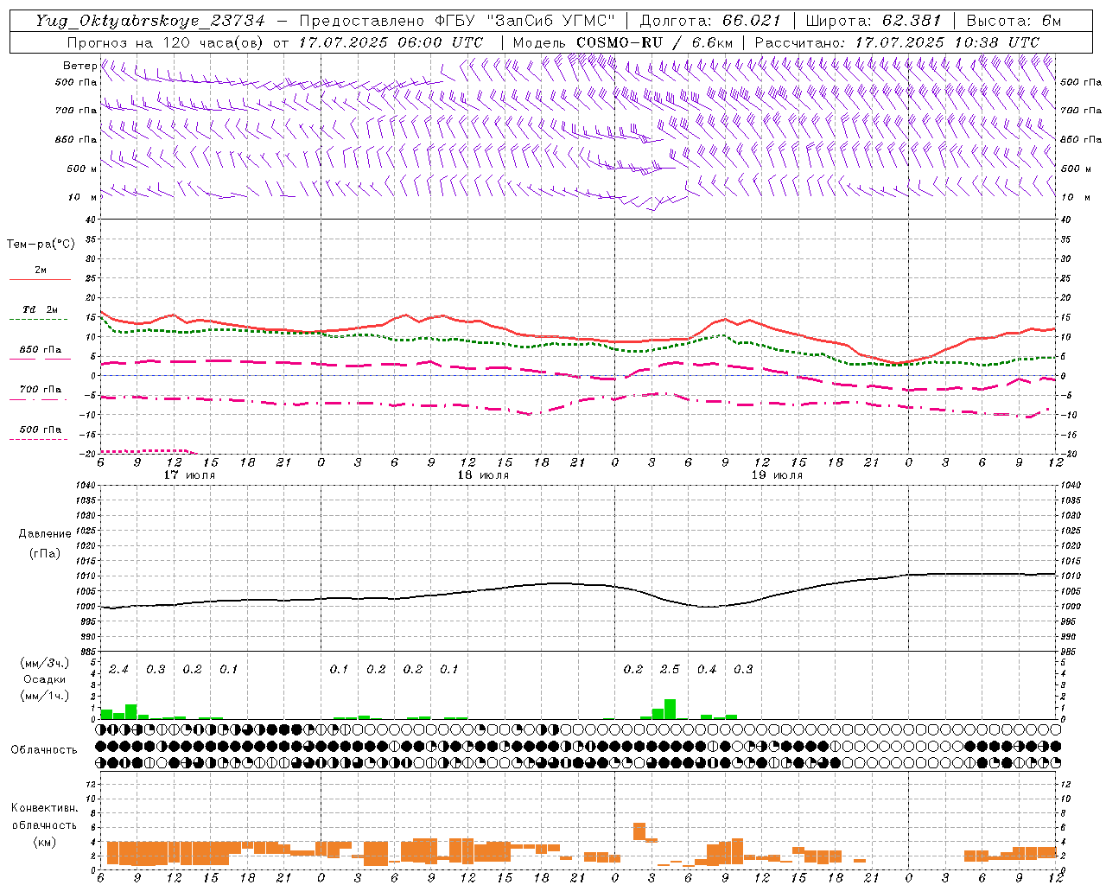This screenshot has width=1106, height=885.
Task: Select the forecast start 17.07.2025 06:00 UTC
Action: coord(391,42)
